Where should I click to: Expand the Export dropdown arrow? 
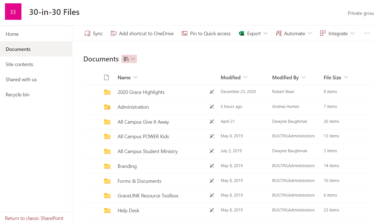(265, 34)
